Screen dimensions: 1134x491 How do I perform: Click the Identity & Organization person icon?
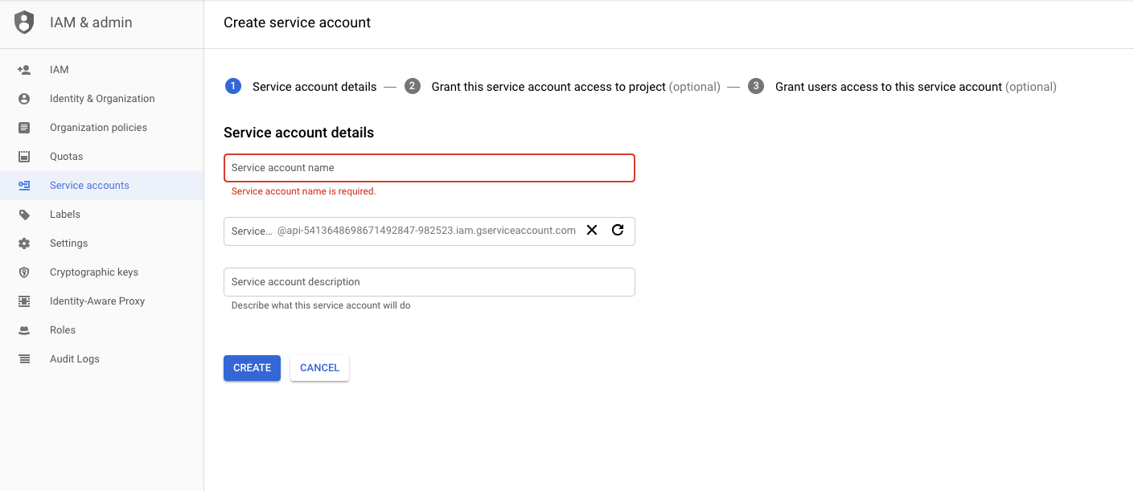(x=24, y=99)
